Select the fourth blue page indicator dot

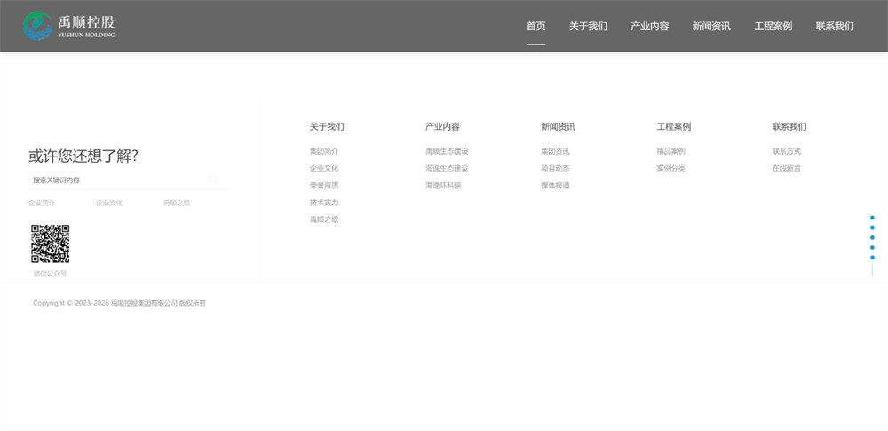pyautogui.click(x=872, y=247)
